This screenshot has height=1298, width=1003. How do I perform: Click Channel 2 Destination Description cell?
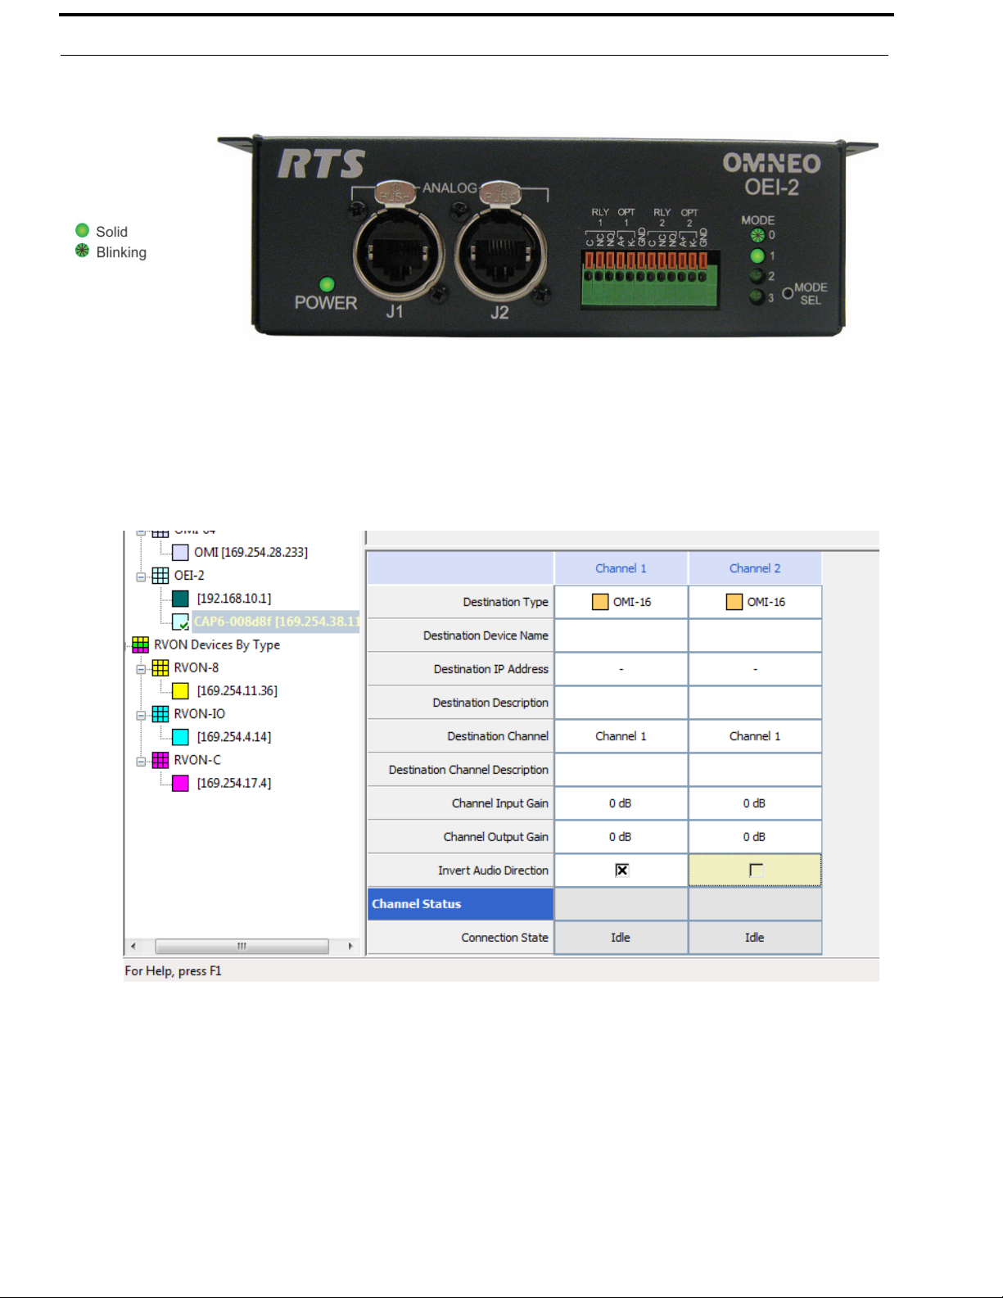pyautogui.click(x=755, y=703)
